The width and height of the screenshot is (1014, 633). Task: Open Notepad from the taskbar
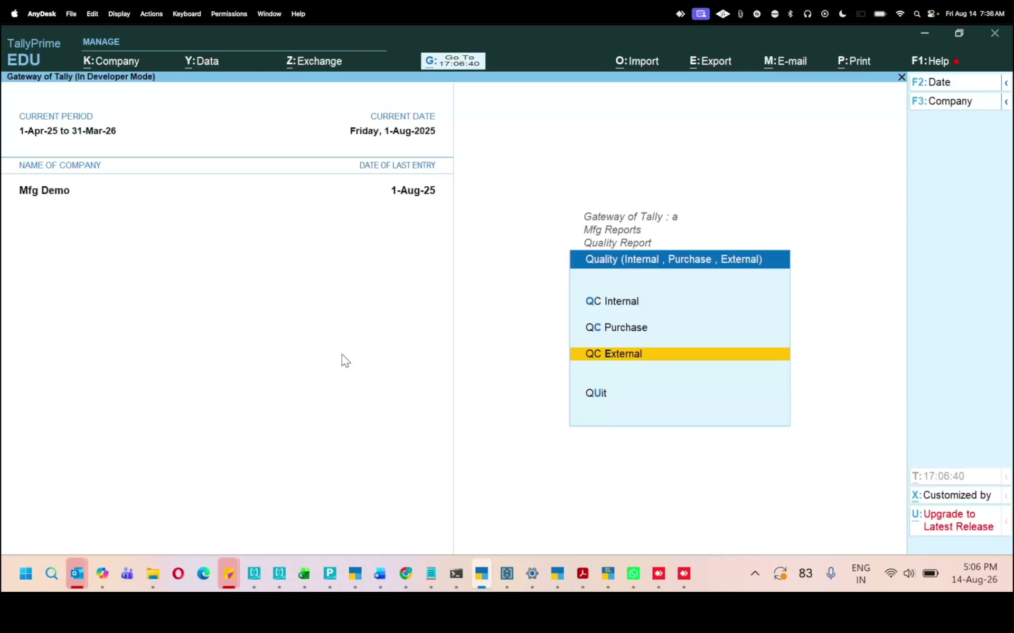tap(431, 573)
